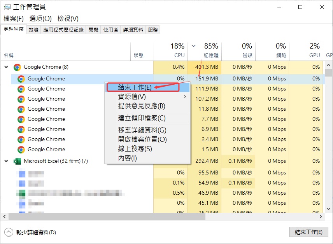
Task: Click Chrome icon in the 1.5 MB row
Action: pyautogui.click(x=21, y=150)
